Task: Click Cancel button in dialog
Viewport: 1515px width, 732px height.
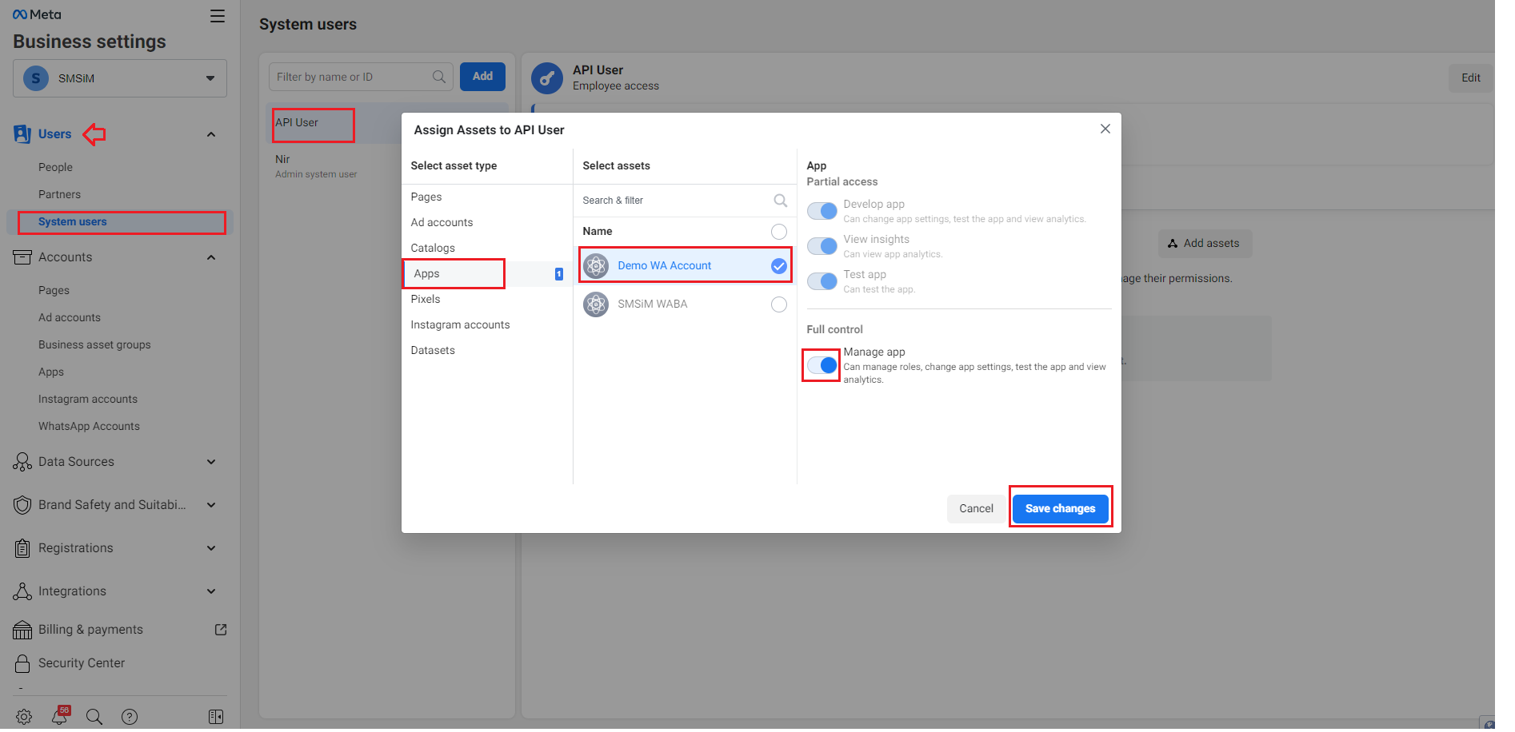Action: point(977,508)
